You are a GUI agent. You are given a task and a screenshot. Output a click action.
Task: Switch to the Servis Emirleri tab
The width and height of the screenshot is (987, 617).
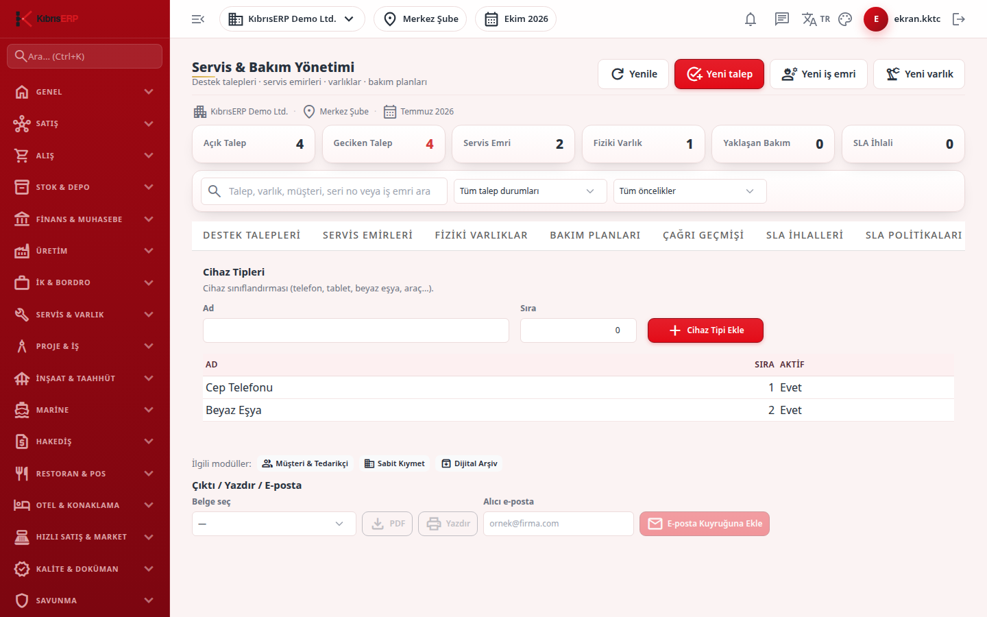click(x=367, y=235)
